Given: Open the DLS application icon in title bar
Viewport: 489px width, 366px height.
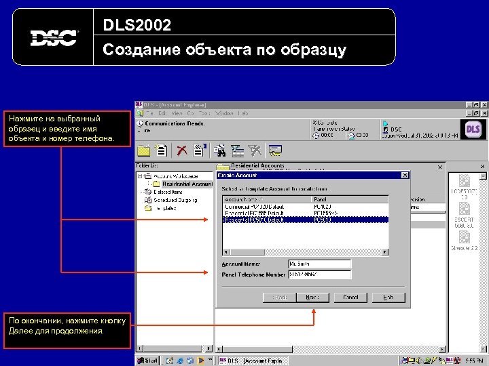Looking at the screenshot, I should [139, 105].
